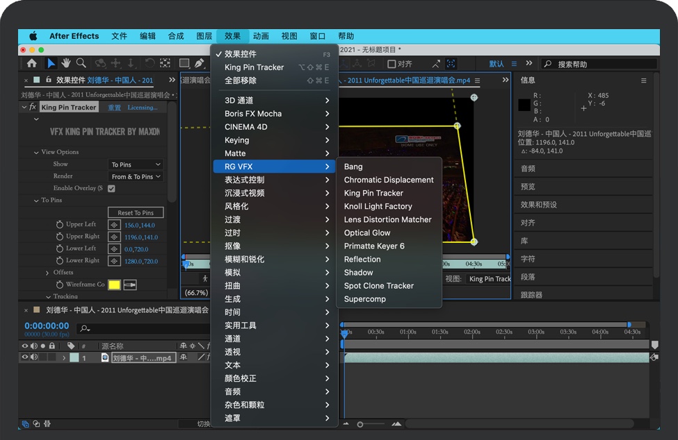Open the Apple menu
Image resolution: width=678 pixels, height=440 pixels.
(x=33, y=36)
